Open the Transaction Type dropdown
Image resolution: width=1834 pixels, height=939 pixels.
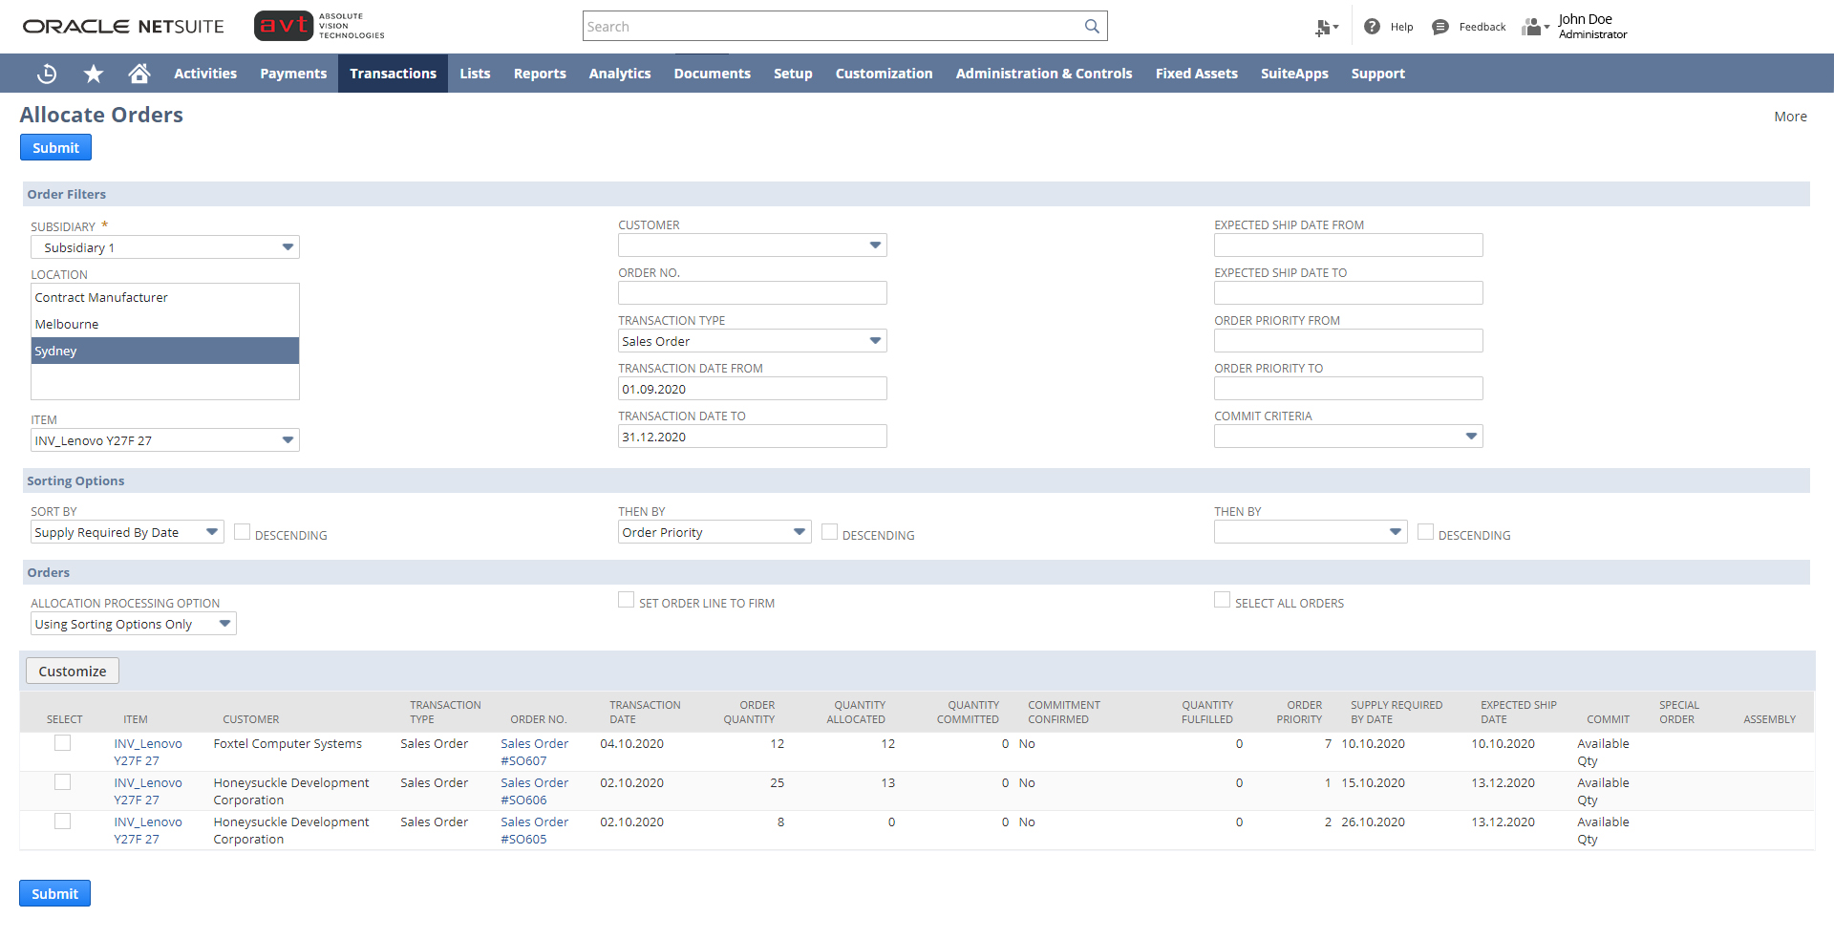point(873,340)
